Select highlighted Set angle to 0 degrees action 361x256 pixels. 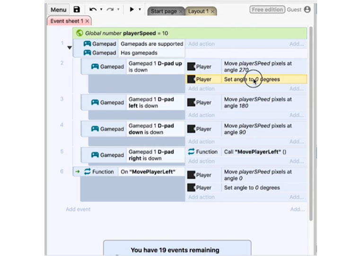coord(264,79)
